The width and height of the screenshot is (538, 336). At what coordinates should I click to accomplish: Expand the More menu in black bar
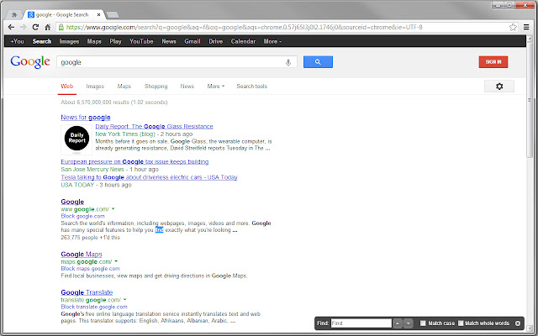272,41
